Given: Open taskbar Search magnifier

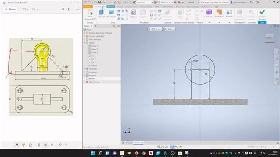Looking at the screenshot, I should 100,153.
